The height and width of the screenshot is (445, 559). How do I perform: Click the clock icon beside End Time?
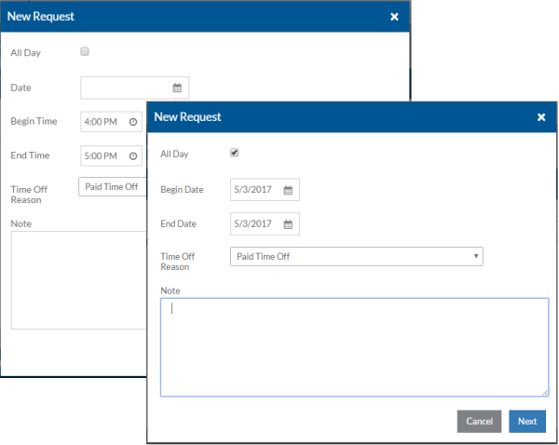tap(133, 155)
